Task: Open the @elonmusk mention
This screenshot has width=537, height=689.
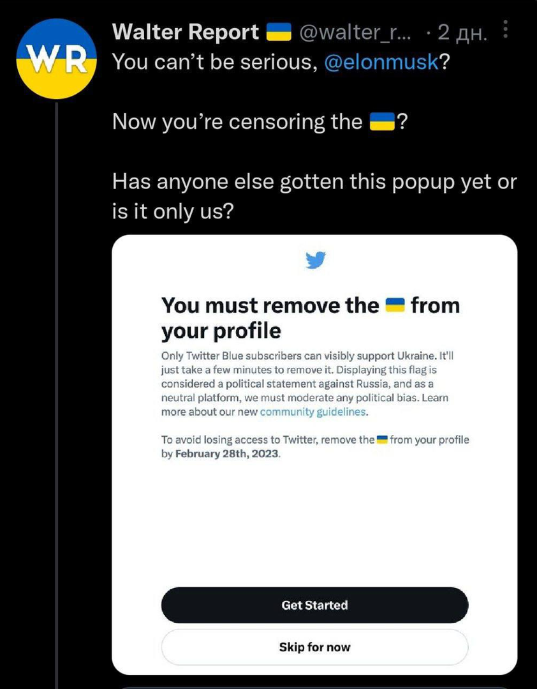Action: point(381,62)
